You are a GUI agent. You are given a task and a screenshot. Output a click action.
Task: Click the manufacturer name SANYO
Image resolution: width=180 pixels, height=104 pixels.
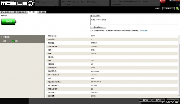[94, 68]
